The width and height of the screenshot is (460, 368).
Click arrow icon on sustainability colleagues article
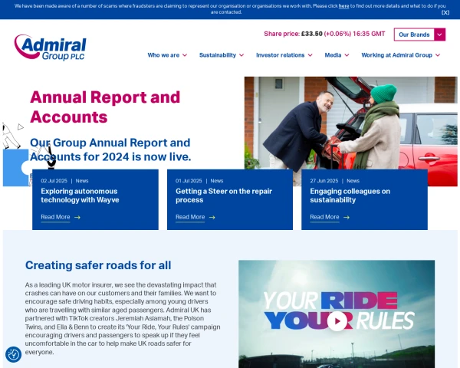(347, 218)
